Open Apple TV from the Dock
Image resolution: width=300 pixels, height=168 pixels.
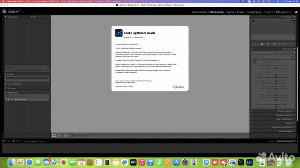point(133,163)
